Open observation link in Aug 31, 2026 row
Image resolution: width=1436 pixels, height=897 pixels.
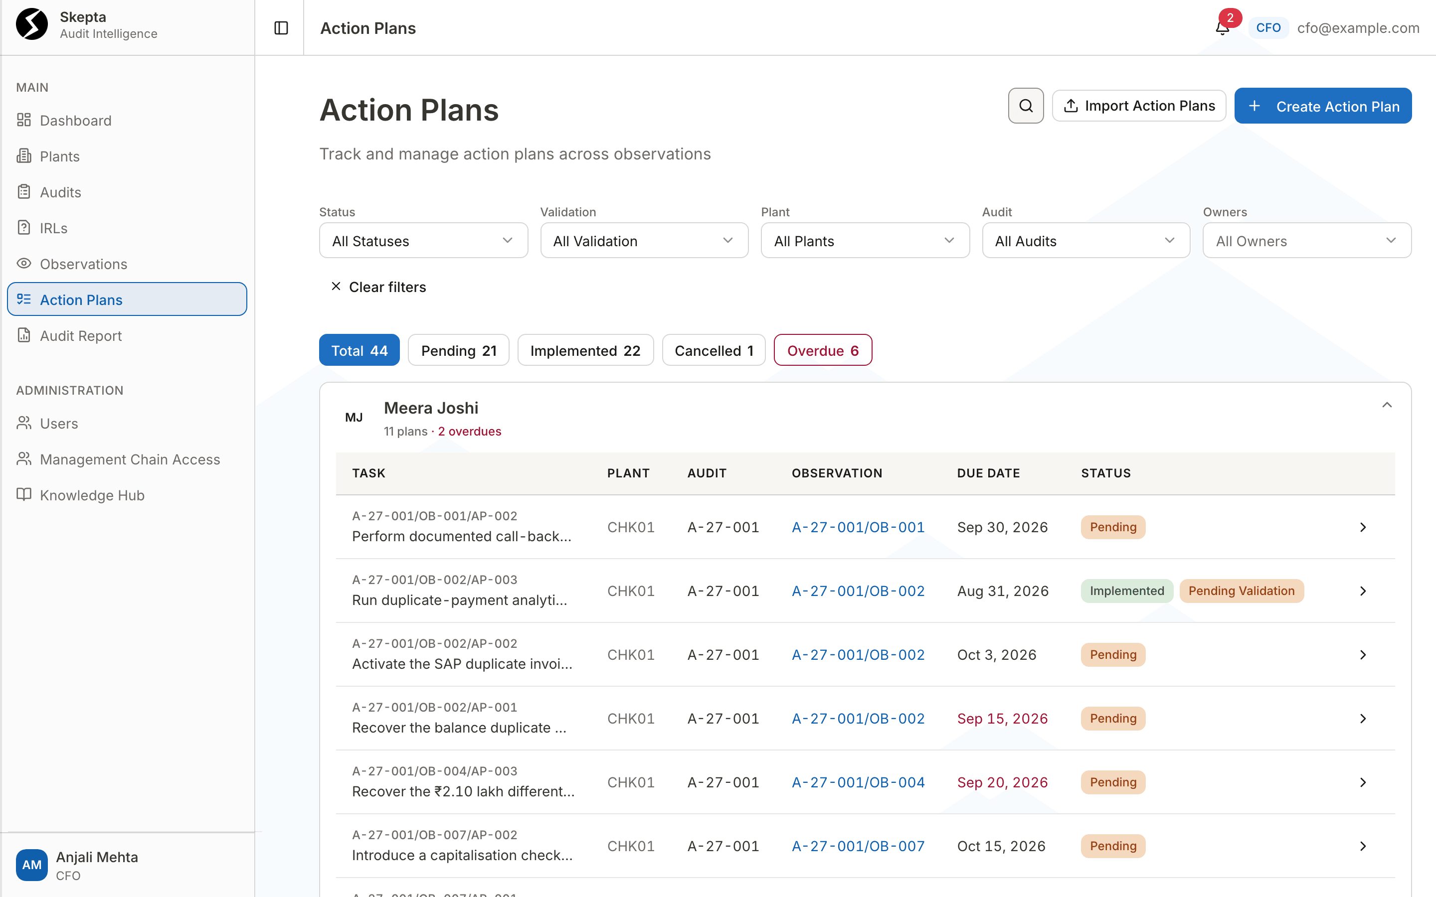coord(858,591)
